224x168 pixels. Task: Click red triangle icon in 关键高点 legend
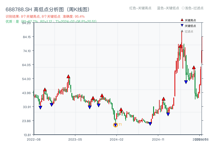[x=182, y=20]
